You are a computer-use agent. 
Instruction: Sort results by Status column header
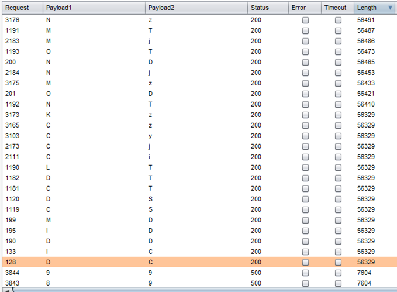tap(268, 8)
